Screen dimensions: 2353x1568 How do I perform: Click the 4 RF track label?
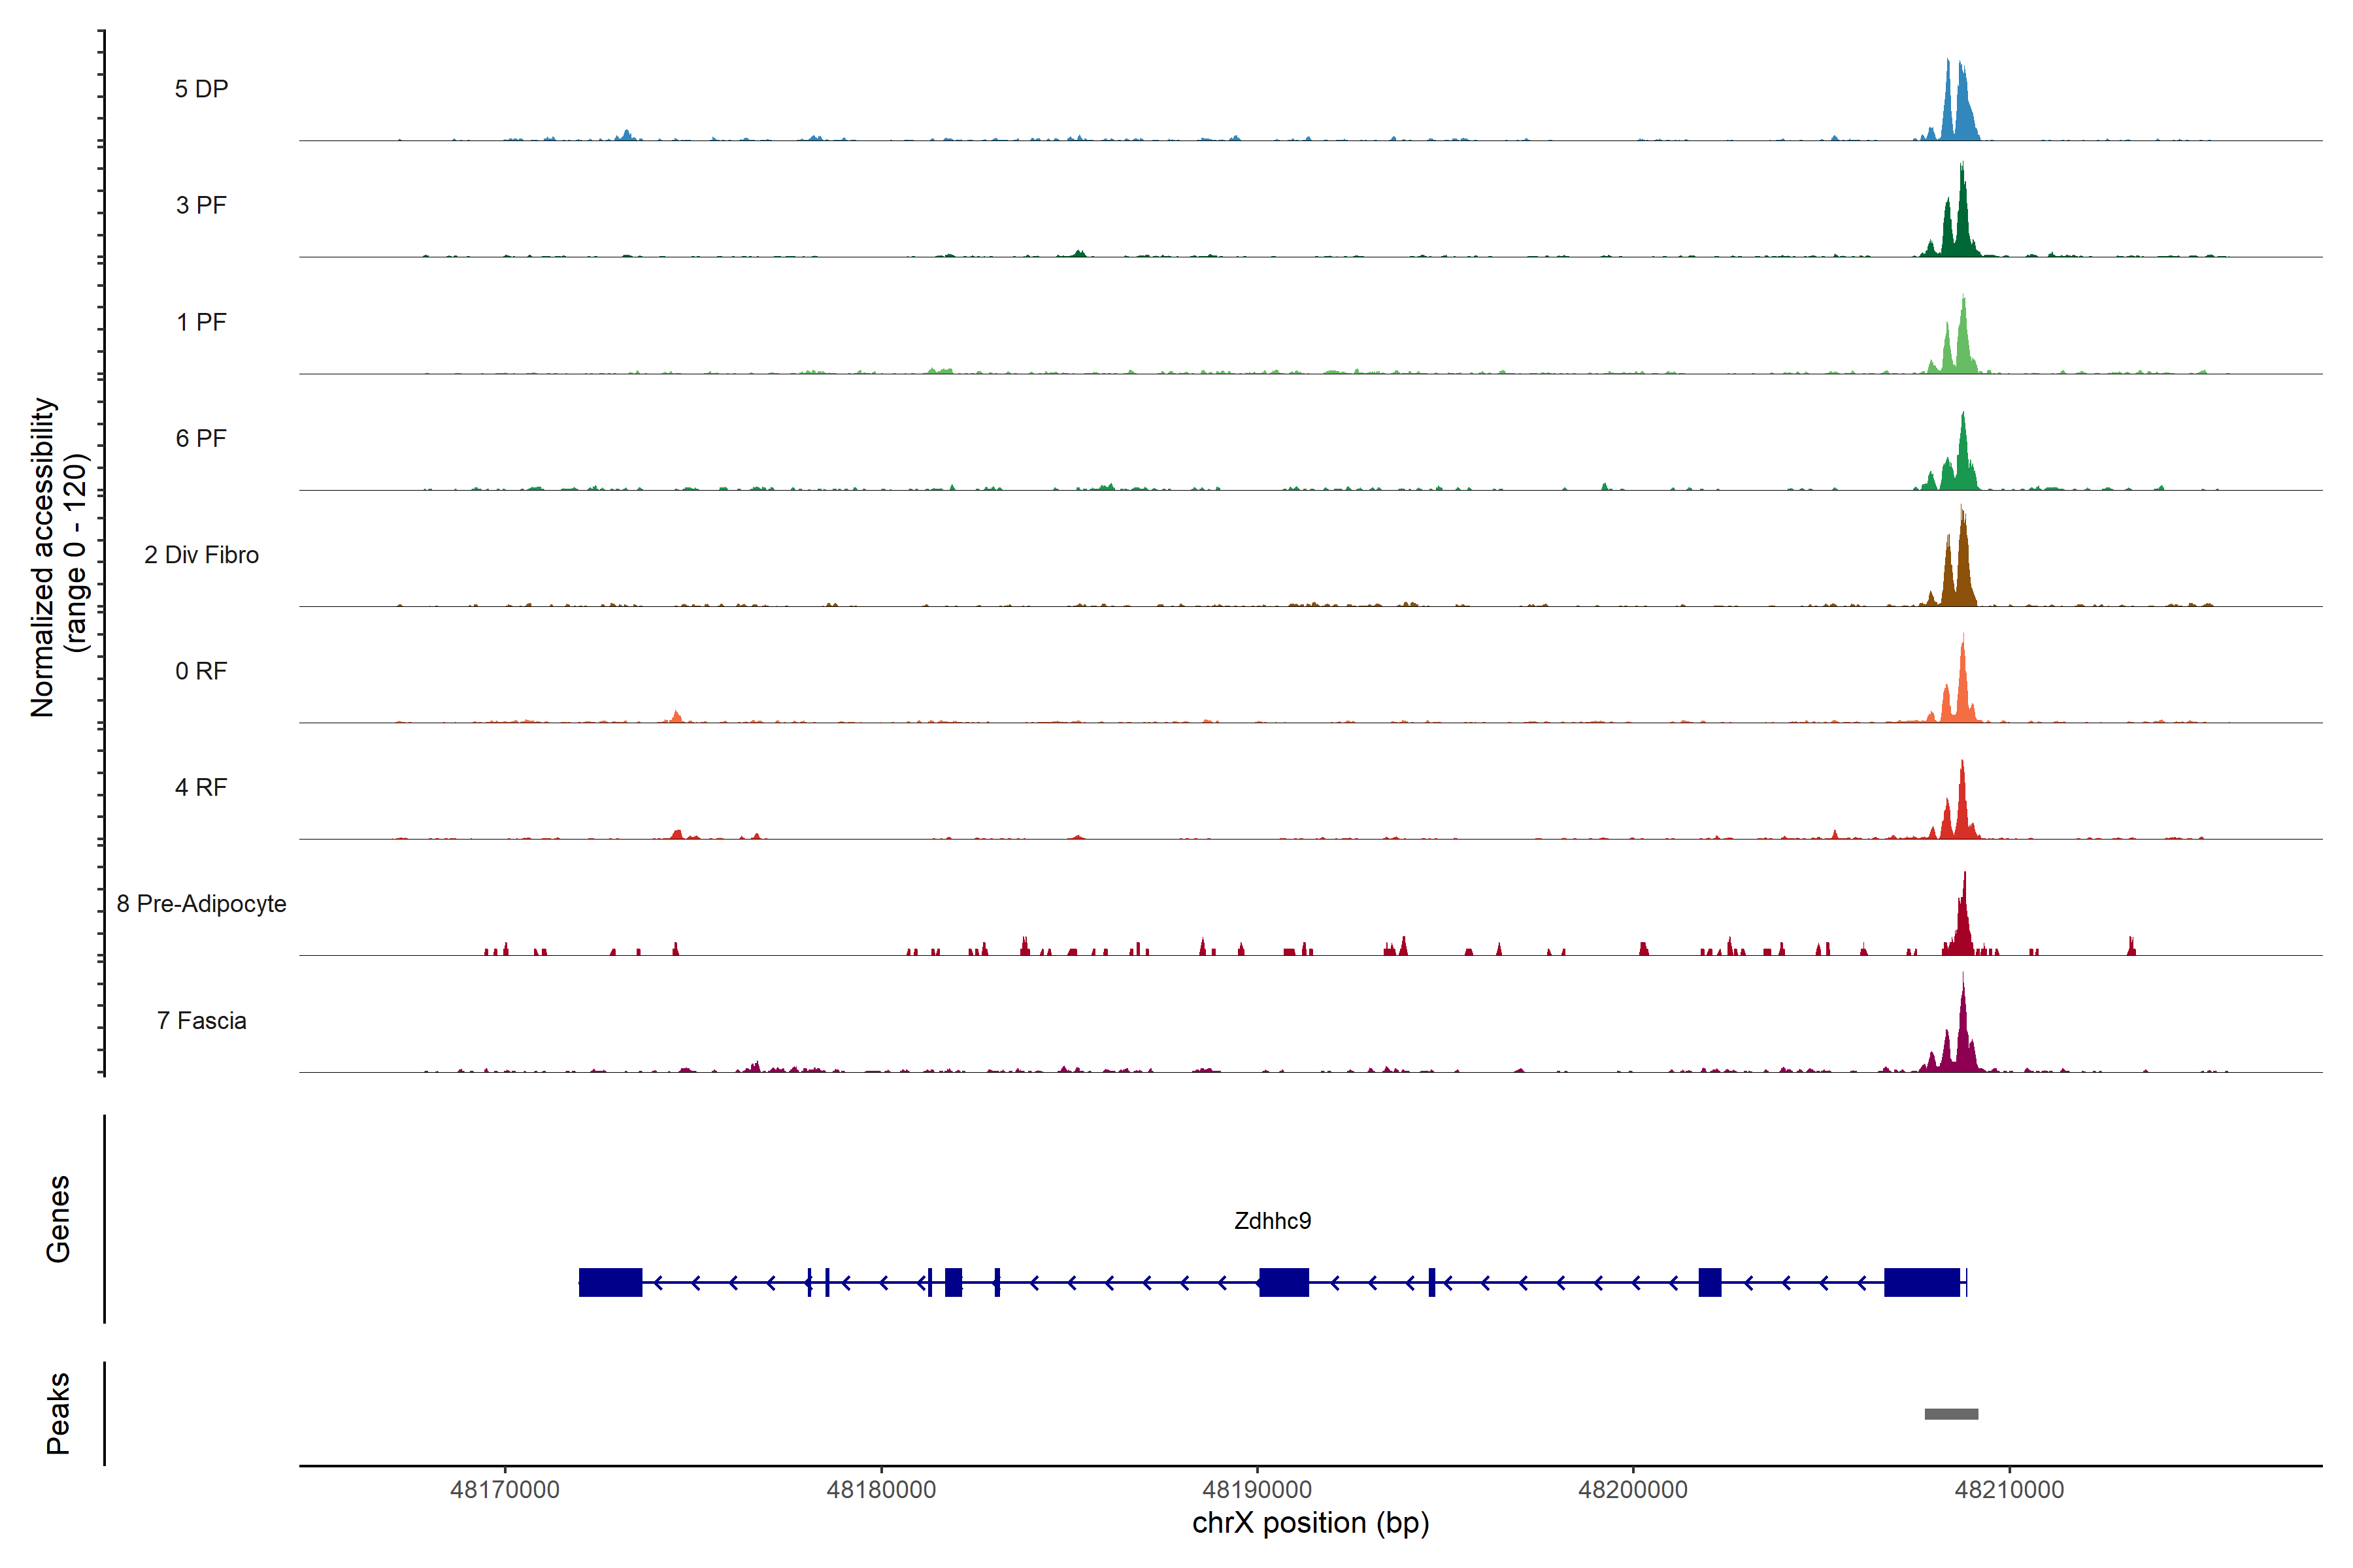click(x=201, y=787)
